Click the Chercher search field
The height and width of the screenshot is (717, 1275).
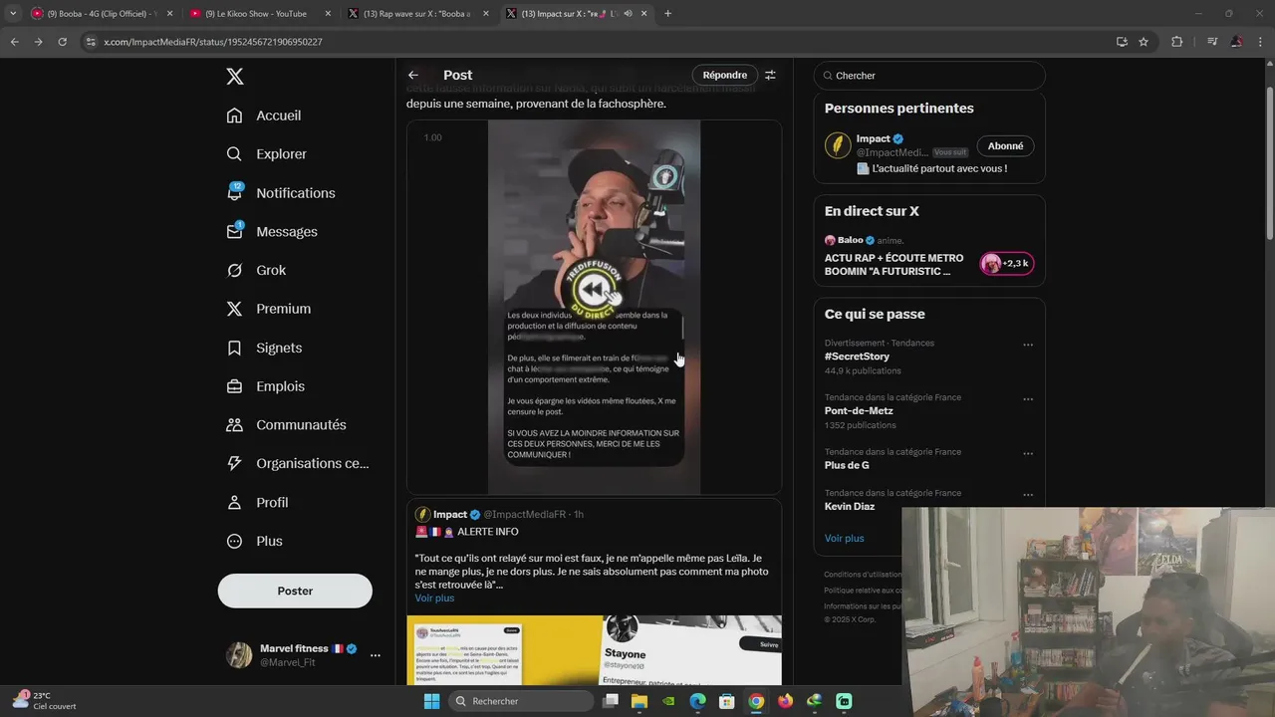click(929, 76)
